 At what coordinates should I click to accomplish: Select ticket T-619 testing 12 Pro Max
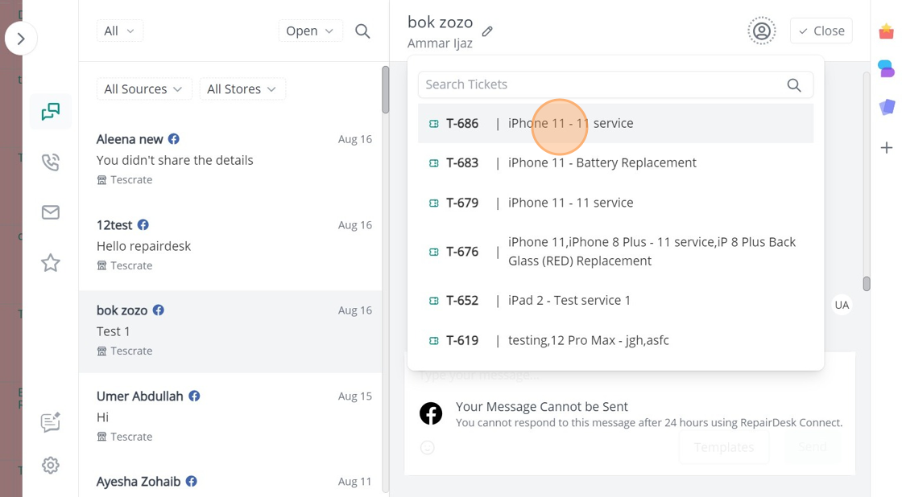pos(615,340)
